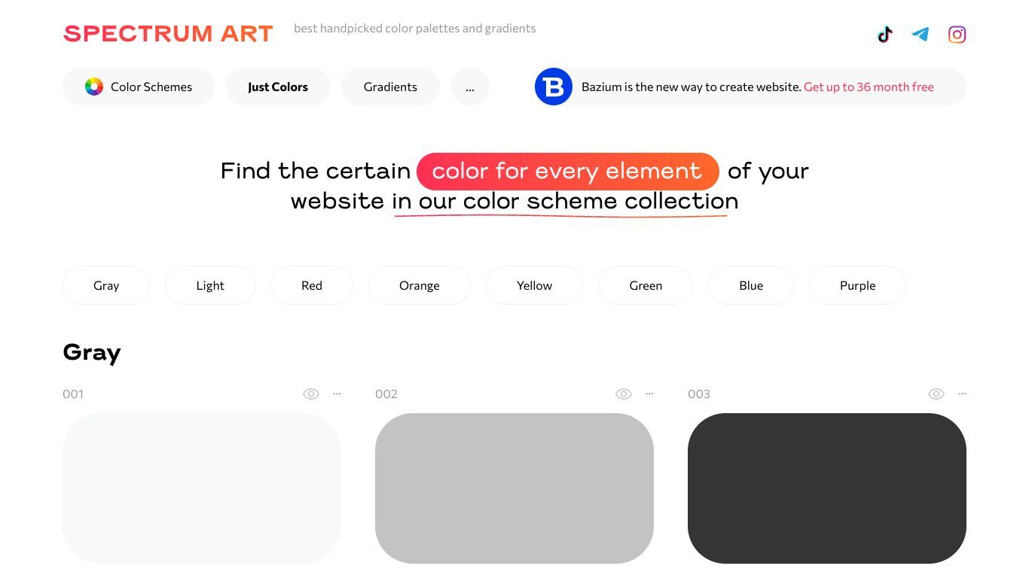The height and width of the screenshot is (578, 1029).
Task: Switch to the Gradients tab
Action: click(390, 87)
